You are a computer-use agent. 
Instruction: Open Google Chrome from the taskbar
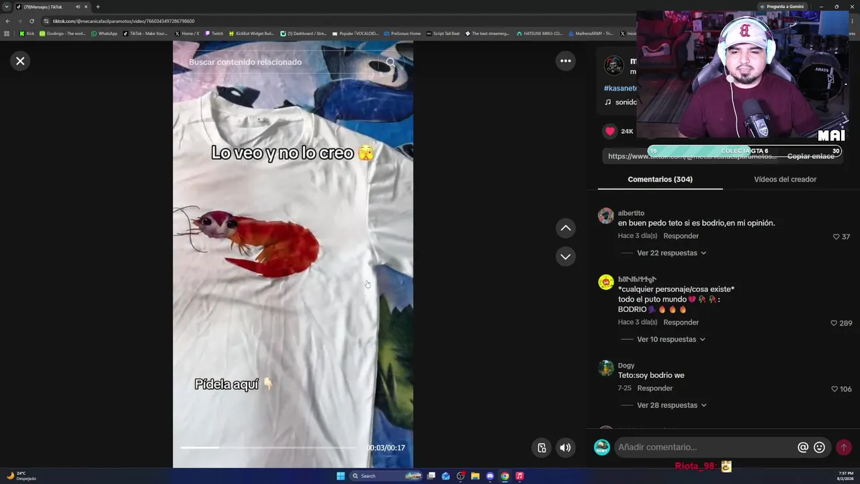[x=505, y=476]
